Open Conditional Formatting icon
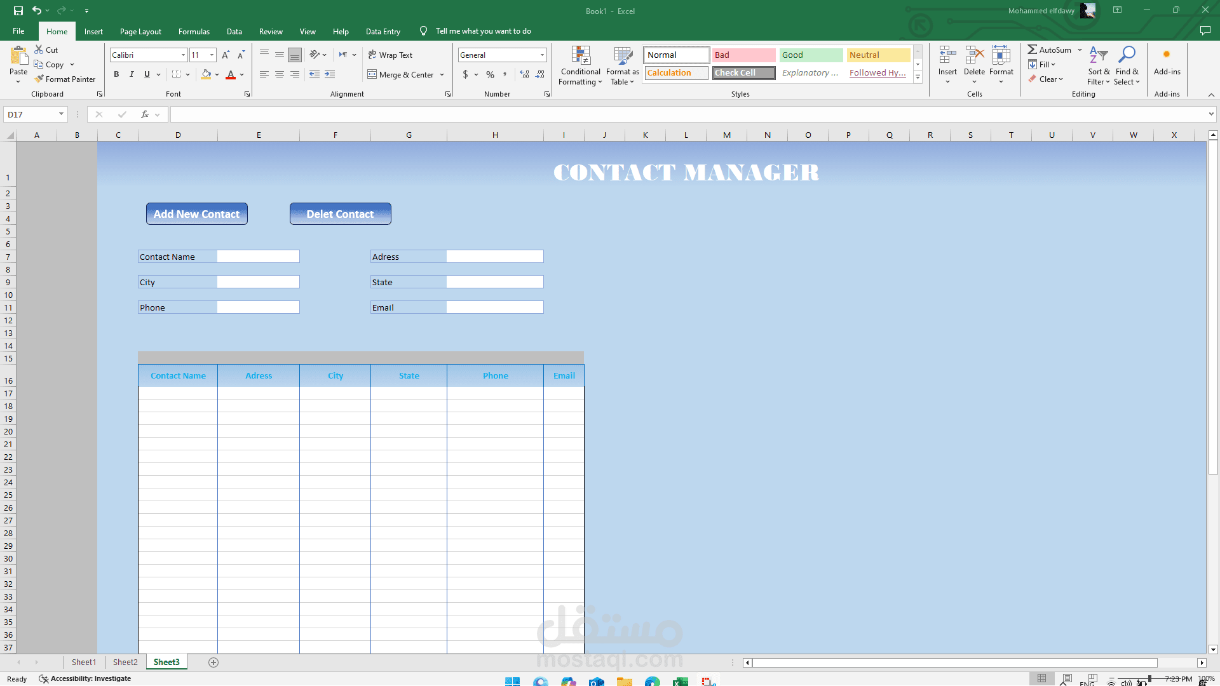 581,56
